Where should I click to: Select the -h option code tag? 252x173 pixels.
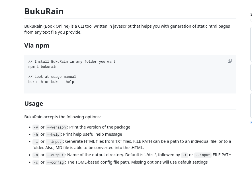(x=36, y=135)
